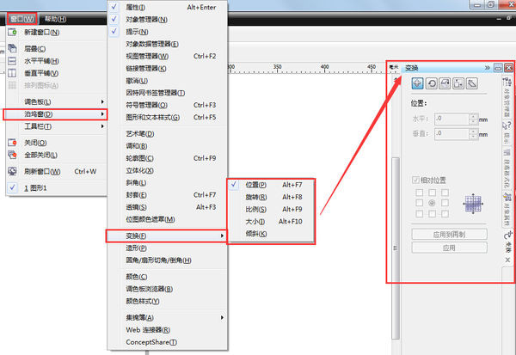Choose 新建窗口(N) with new window icon
This screenshot has height=355, width=516.
[56, 33]
